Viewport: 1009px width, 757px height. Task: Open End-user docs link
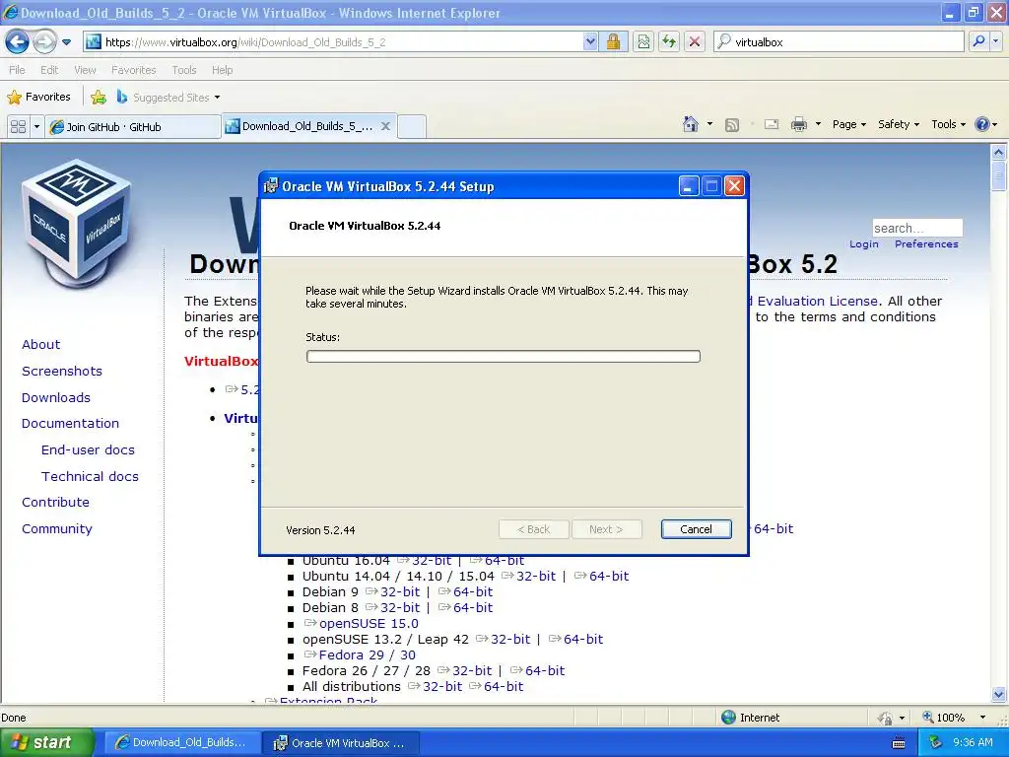point(88,449)
